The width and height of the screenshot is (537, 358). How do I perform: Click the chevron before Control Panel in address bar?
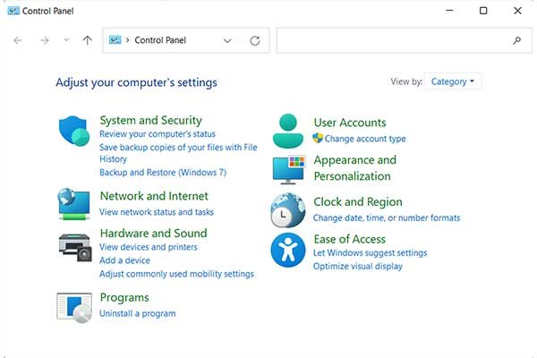(x=127, y=40)
